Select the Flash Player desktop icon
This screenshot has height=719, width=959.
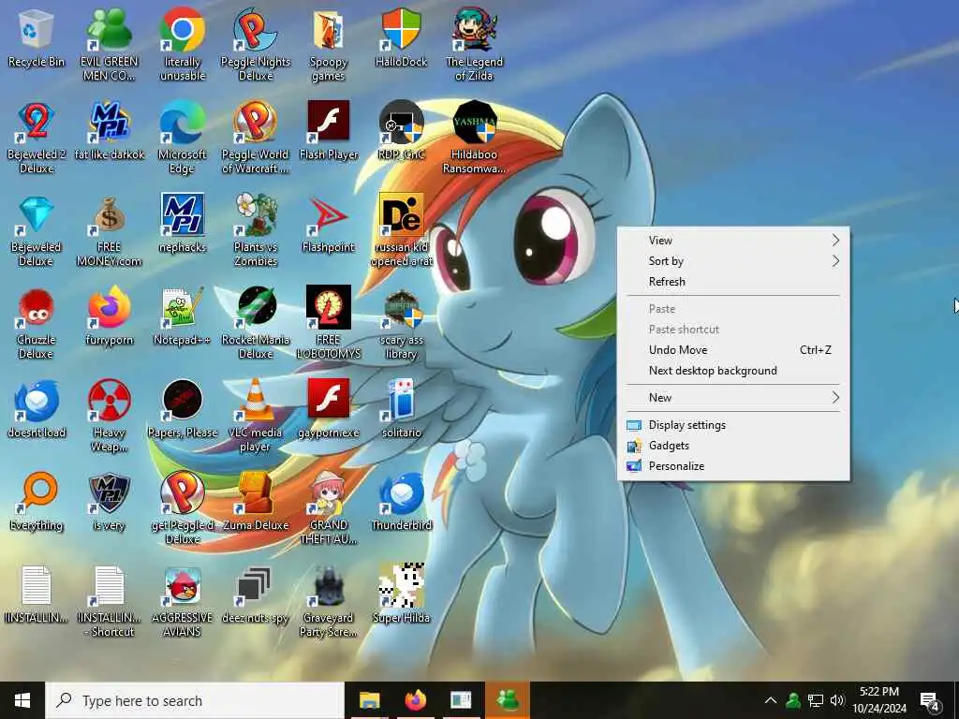click(329, 131)
